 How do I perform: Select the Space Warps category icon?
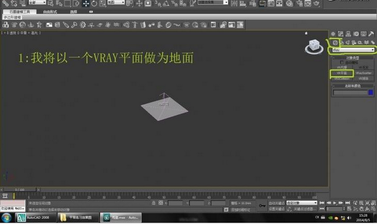point(367,43)
